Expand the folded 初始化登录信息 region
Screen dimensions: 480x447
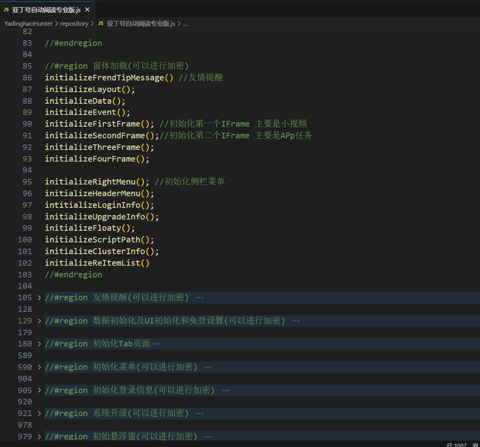[39, 390]
